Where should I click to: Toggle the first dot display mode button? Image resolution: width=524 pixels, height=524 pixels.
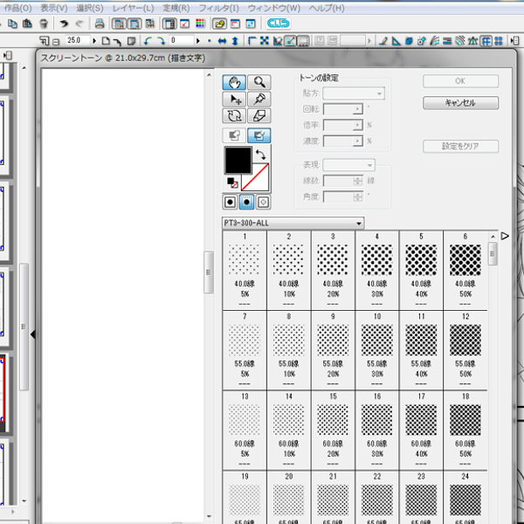click(231, 202)
